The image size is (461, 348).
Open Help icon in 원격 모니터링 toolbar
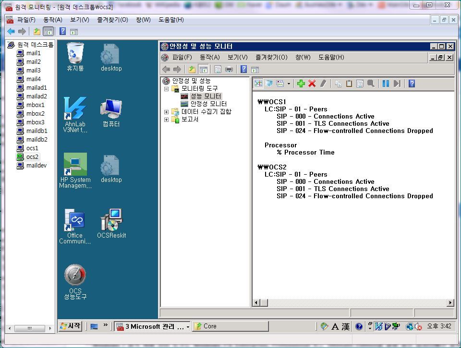pos(62,31)
